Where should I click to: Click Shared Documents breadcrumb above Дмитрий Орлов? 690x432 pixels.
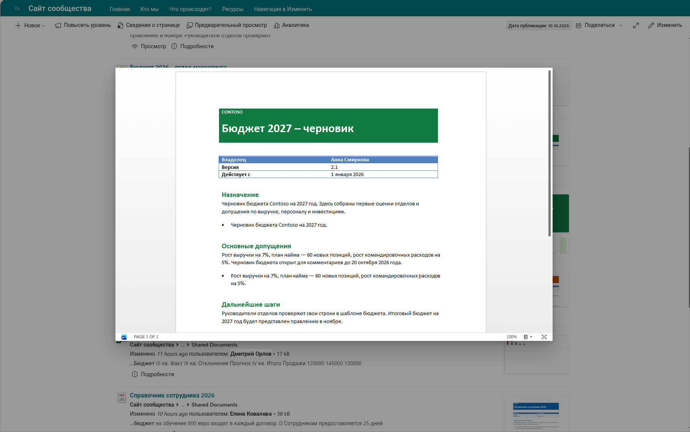coord(214,345)
